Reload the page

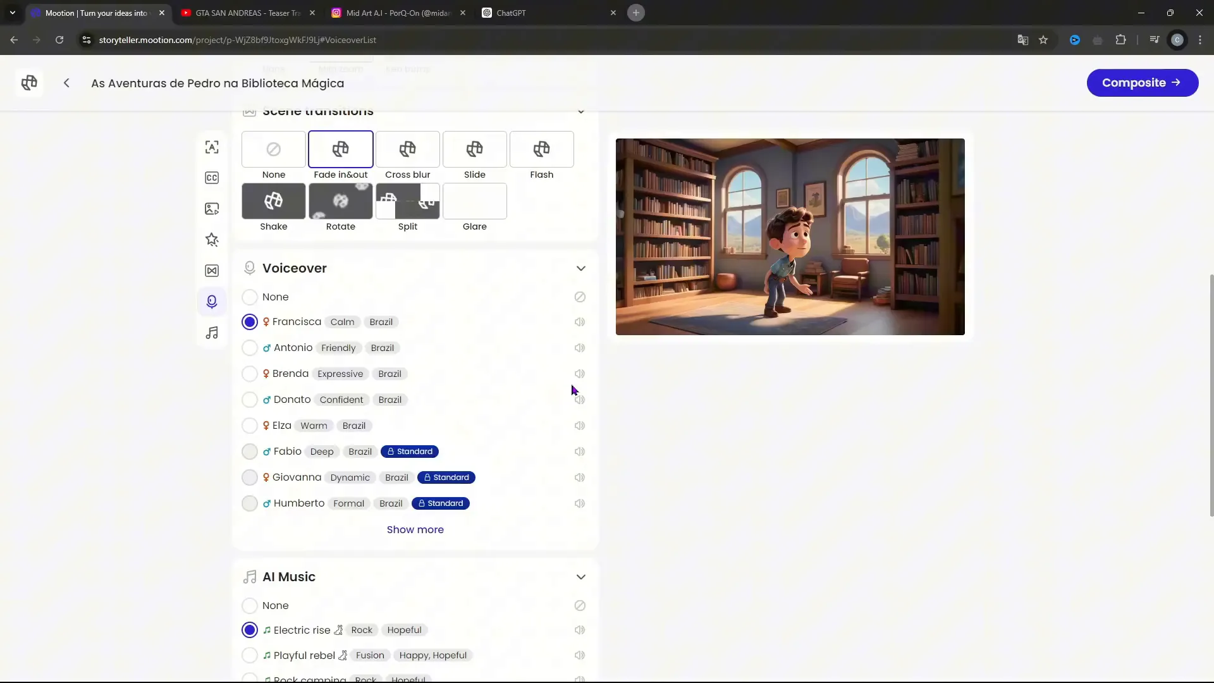pyautogui.click(x=59, y=40)
